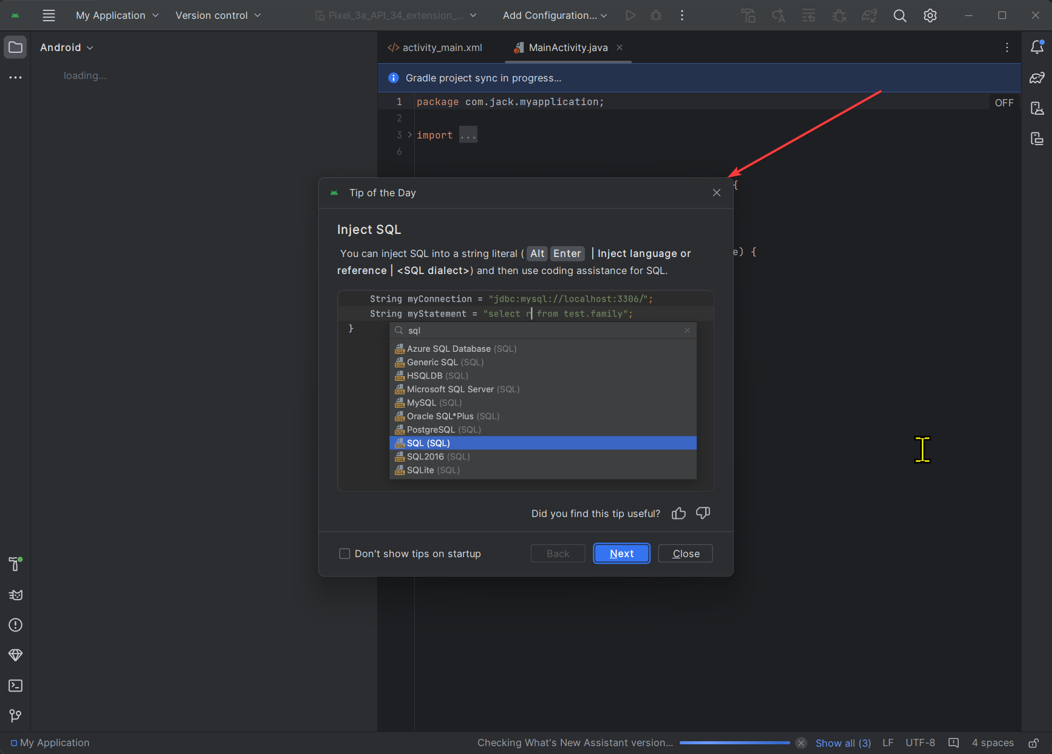Viewport: 1052px width, 754px height.
Task: Open IDE settings gear
Action: coord(930,16)
